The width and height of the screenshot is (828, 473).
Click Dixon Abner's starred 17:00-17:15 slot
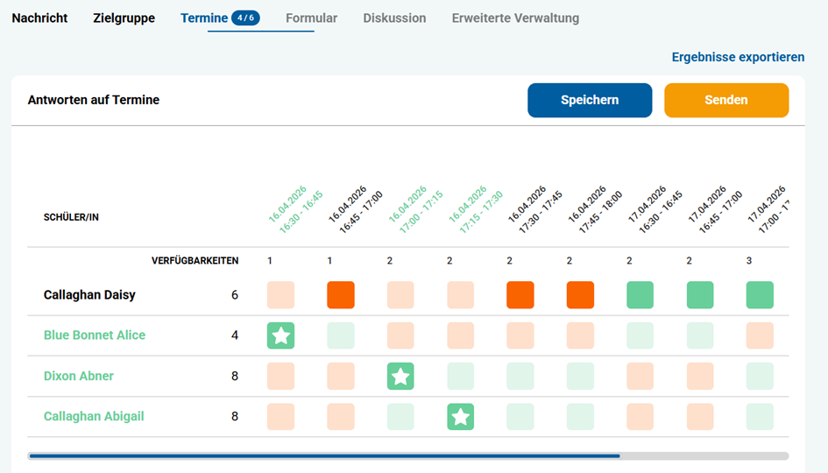[400, 376]
